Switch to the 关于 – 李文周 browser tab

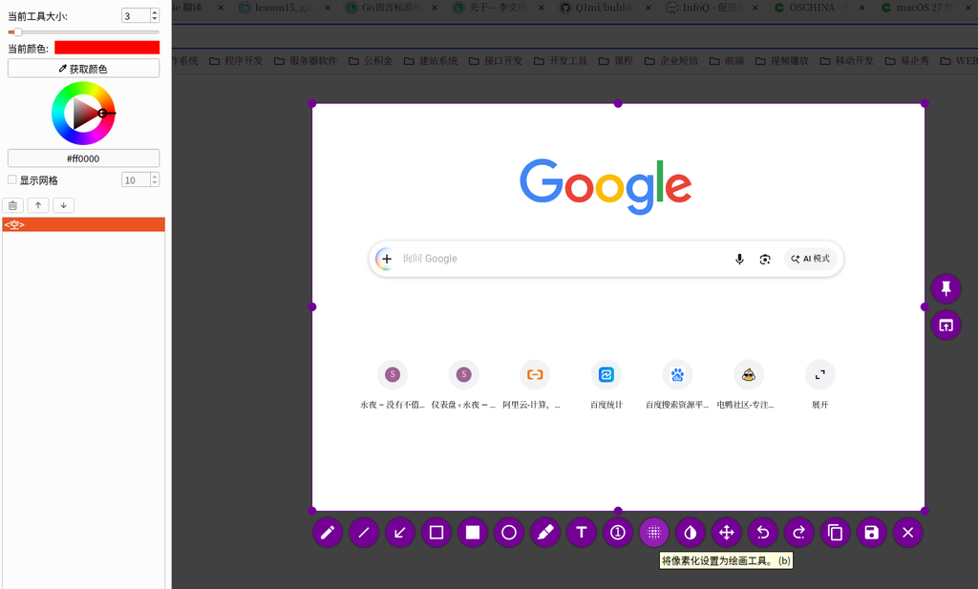click(x=498, y=8)
